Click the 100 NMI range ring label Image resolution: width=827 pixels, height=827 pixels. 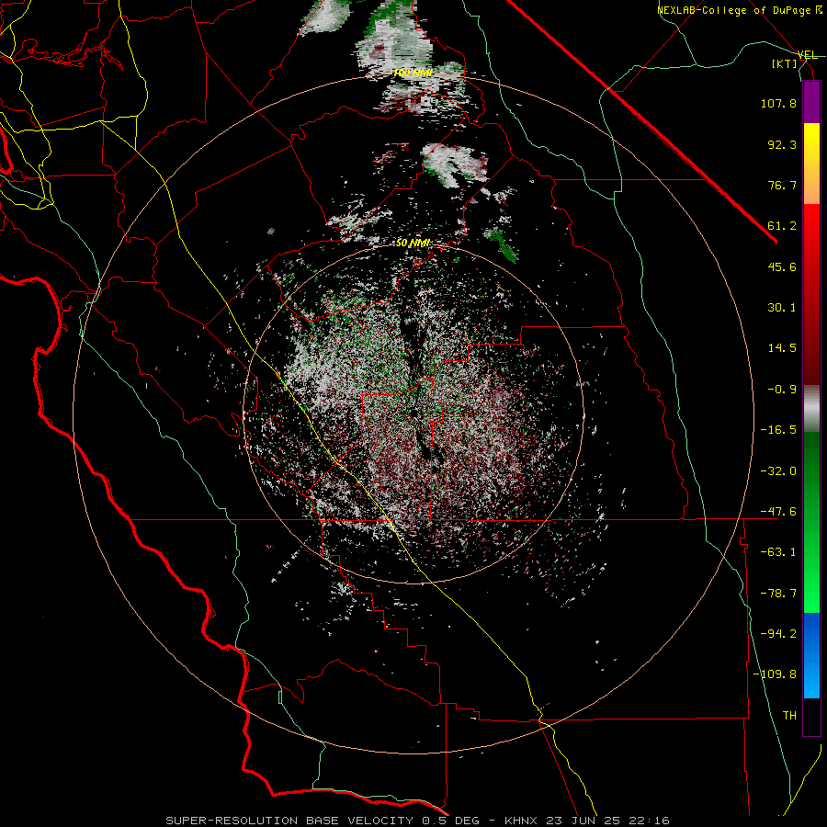(x=413, y=73)
